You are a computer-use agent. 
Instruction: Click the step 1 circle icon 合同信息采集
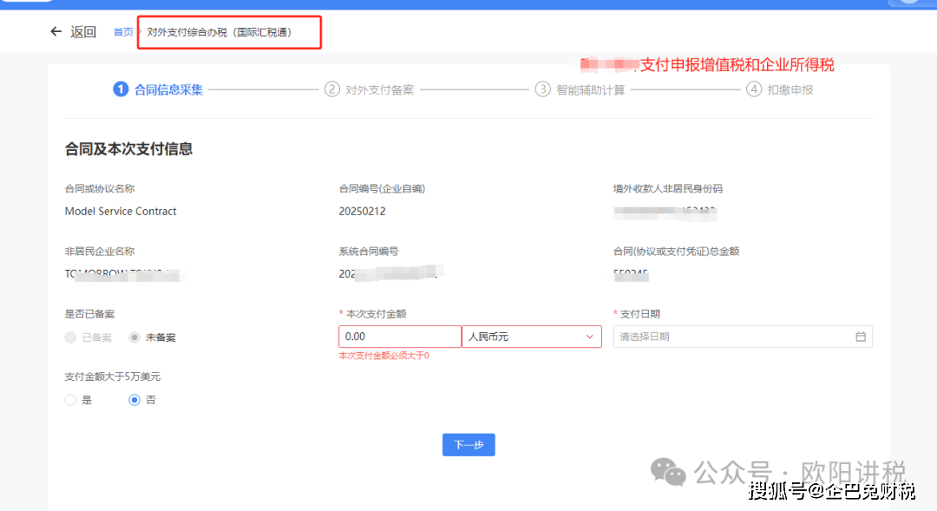[x=121, y=89]
